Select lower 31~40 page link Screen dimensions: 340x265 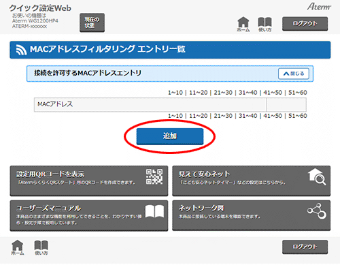[x=248, y=116]
